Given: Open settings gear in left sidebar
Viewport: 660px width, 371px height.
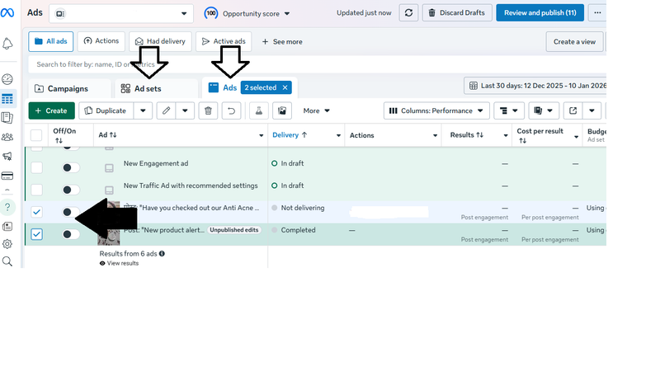Looking at the screenshot, I should click(x=7, y=244).
